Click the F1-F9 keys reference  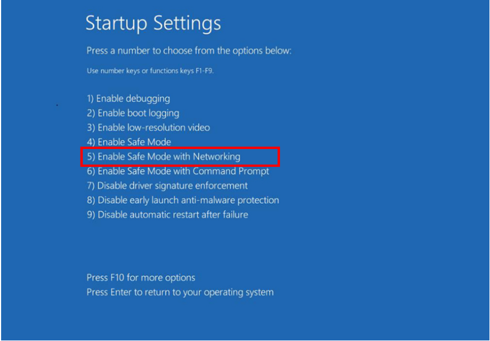pyautogui.click(x=204, y=71)
